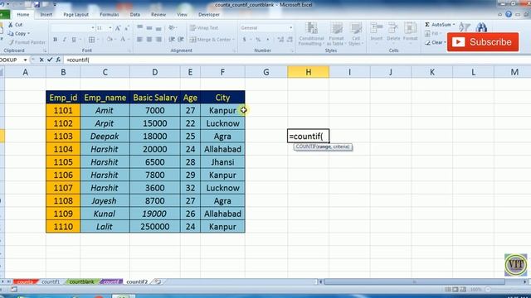Open the font name dropdown
This screenshot has width=531, height=298.
pos(92,28)
